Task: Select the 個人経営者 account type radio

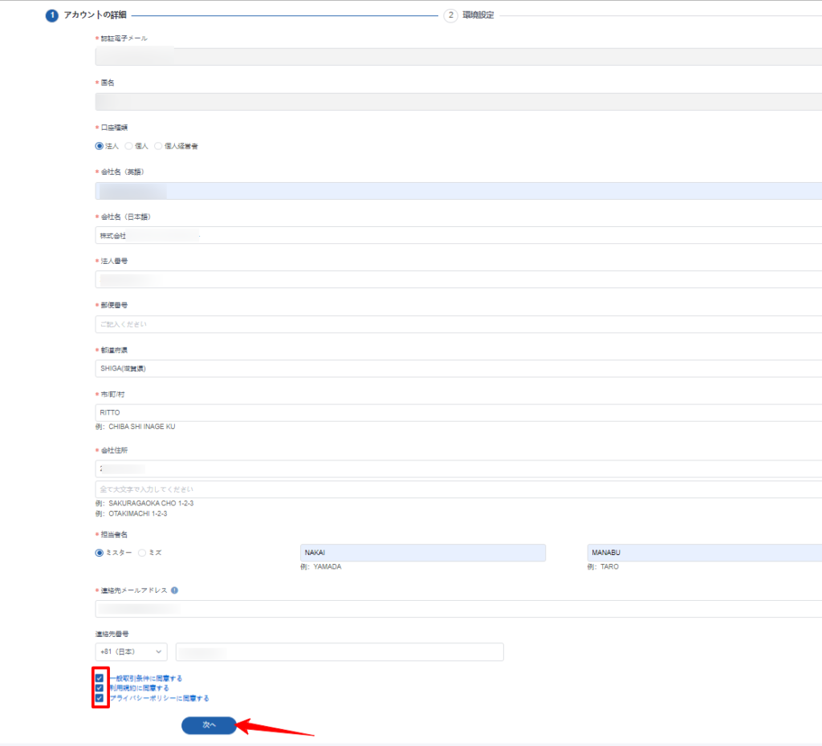Action: tap(158, 146)
